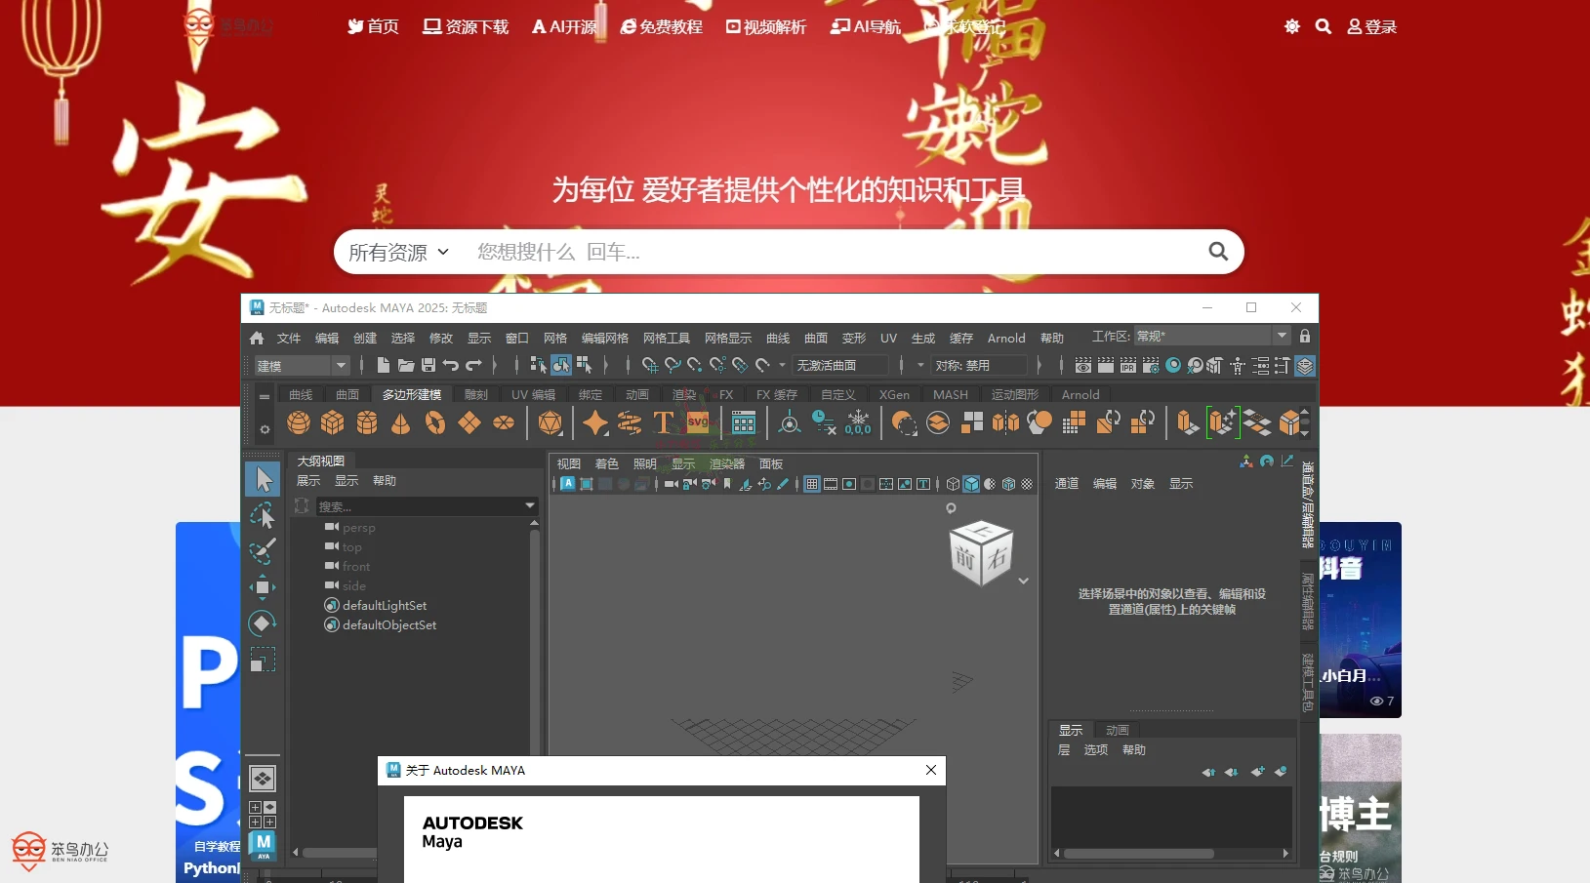
Task: Open the 首页 website link
Action: click(373, 26)
